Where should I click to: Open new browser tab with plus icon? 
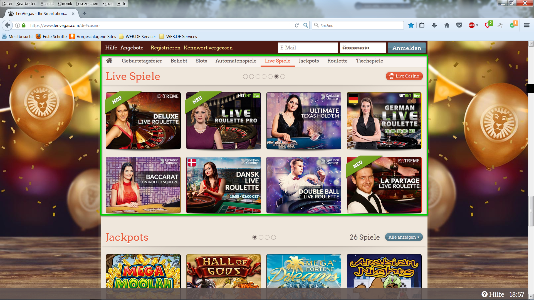(85, 13)
